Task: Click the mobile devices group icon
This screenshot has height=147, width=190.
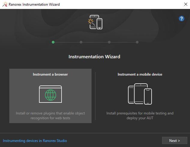Action: (x=140, y=94)
